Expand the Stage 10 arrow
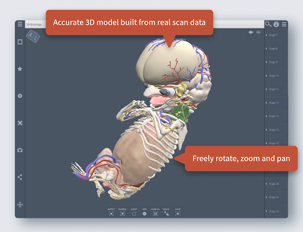The image size is (303, 232). [x=266, y=76]
